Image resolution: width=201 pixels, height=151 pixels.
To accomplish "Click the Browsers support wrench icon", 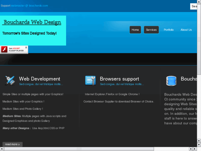I will coord(90,81).
